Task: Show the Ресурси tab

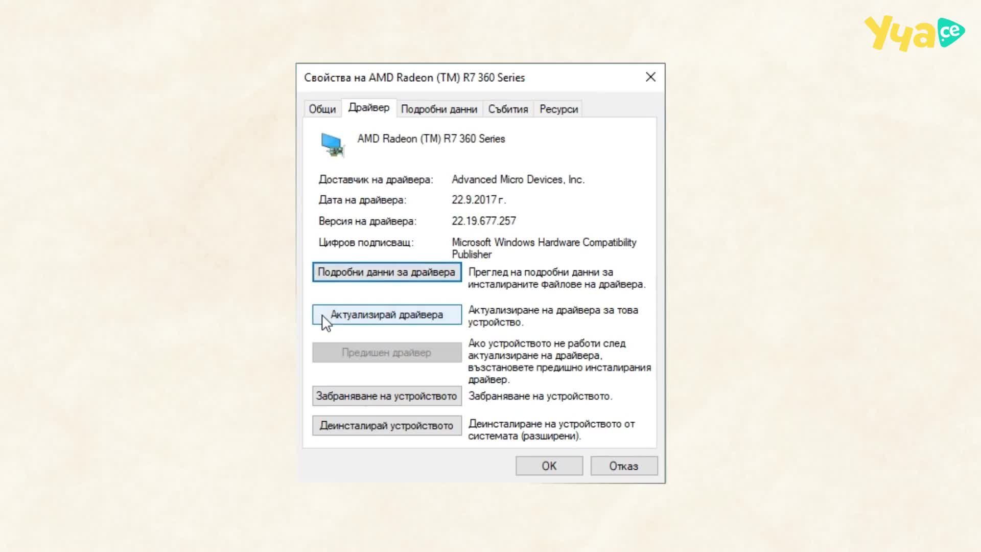Action: (558, 109)
